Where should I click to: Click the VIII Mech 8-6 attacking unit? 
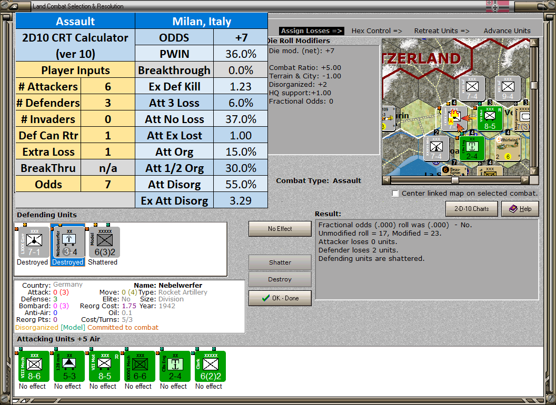34,367
